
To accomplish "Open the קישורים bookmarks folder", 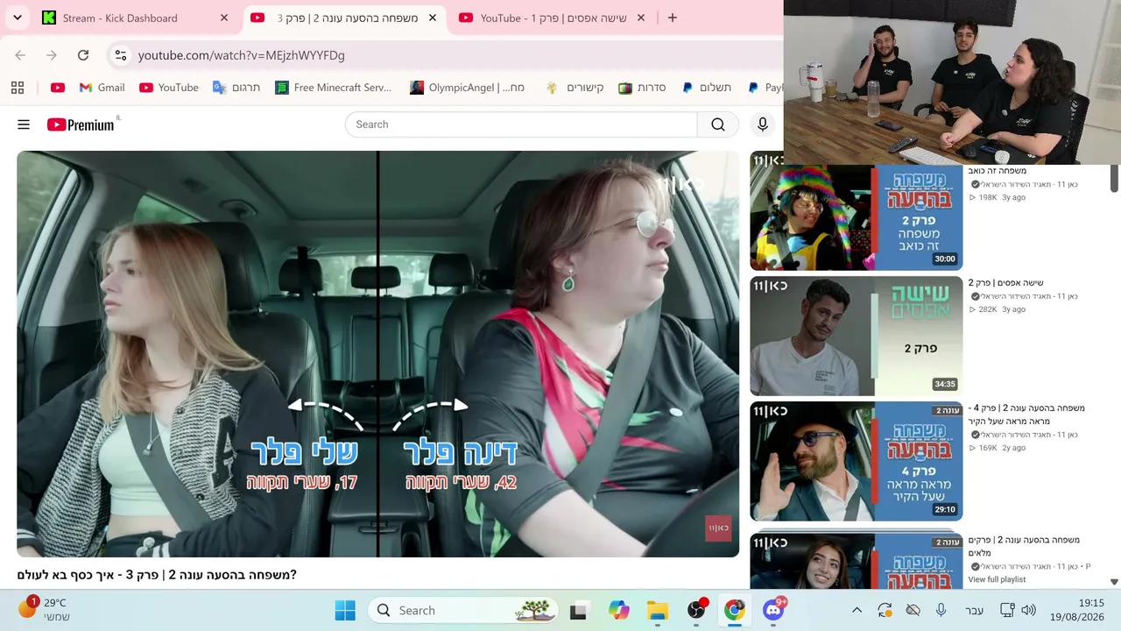I will (x=574, y=88).
